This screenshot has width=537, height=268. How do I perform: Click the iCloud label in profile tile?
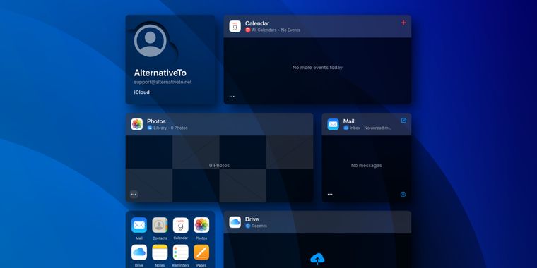click(142, 92)
